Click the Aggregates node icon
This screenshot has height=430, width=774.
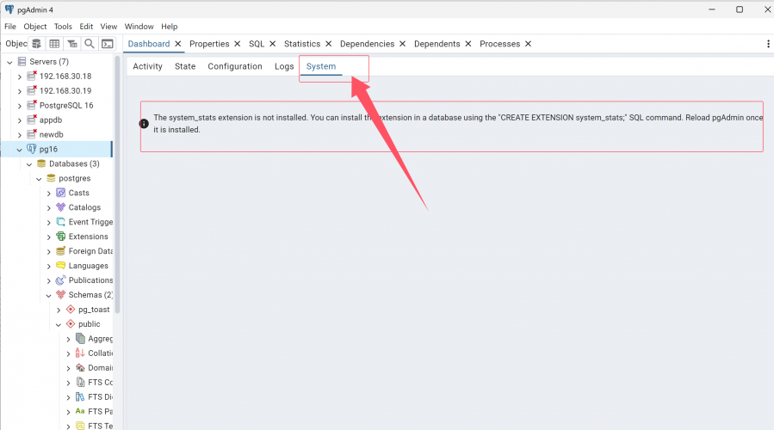pos(80,338)
